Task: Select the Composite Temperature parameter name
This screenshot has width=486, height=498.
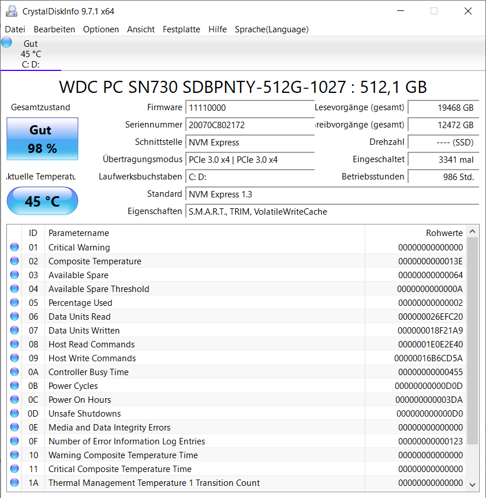Action: click(x=95, y=261)
